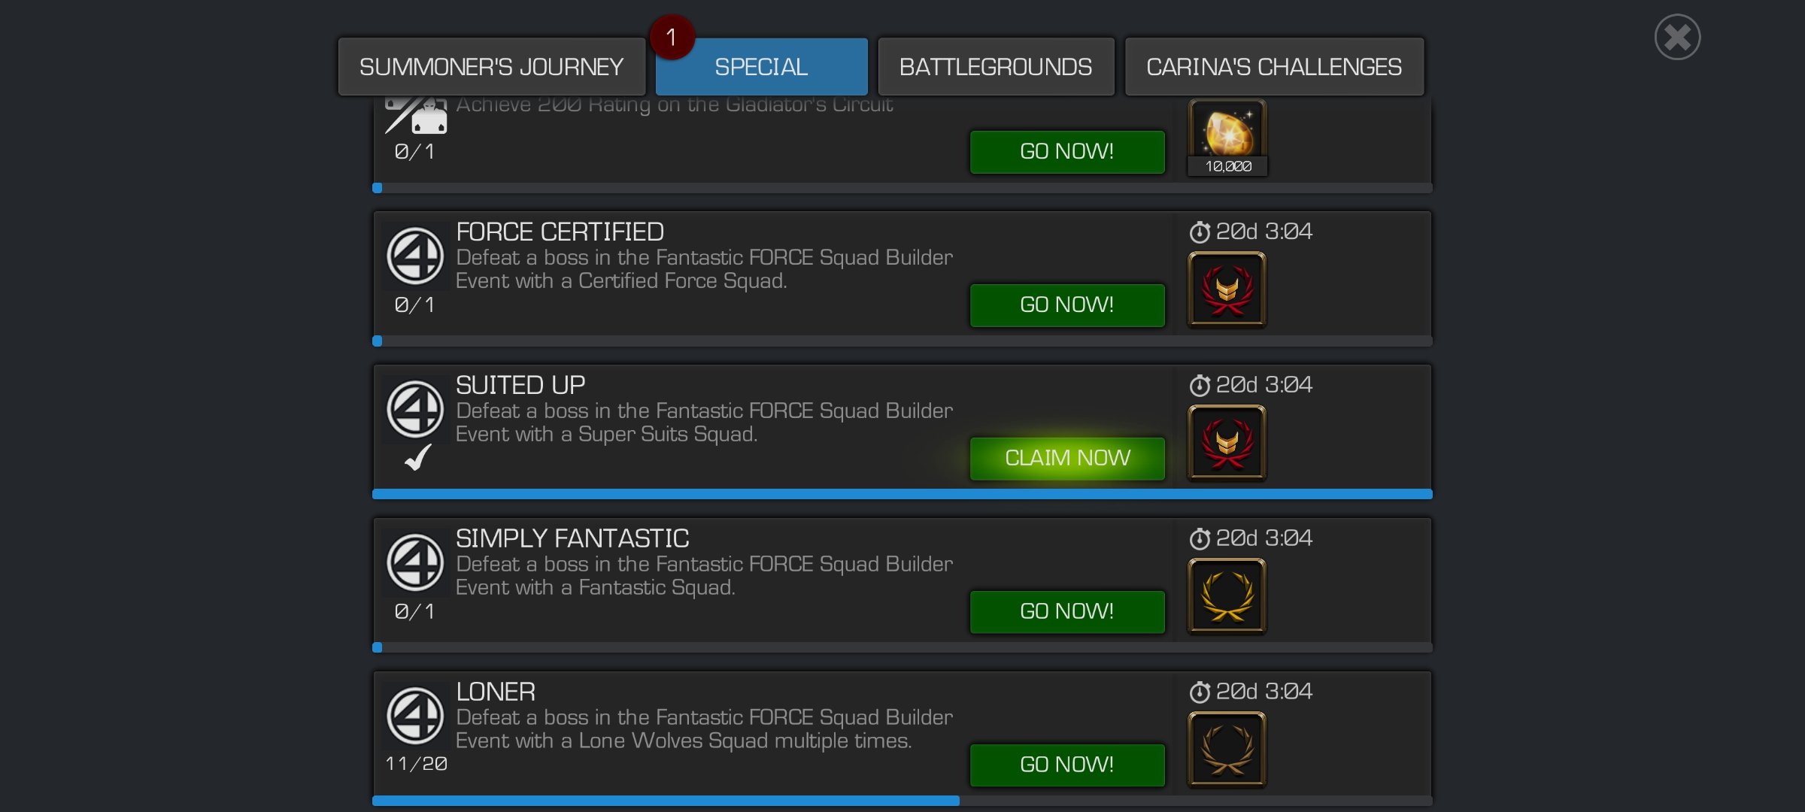1805x812 pixels.
Task: Open the Suited Up red wreath reward
Action: [x=1227, y=443]
